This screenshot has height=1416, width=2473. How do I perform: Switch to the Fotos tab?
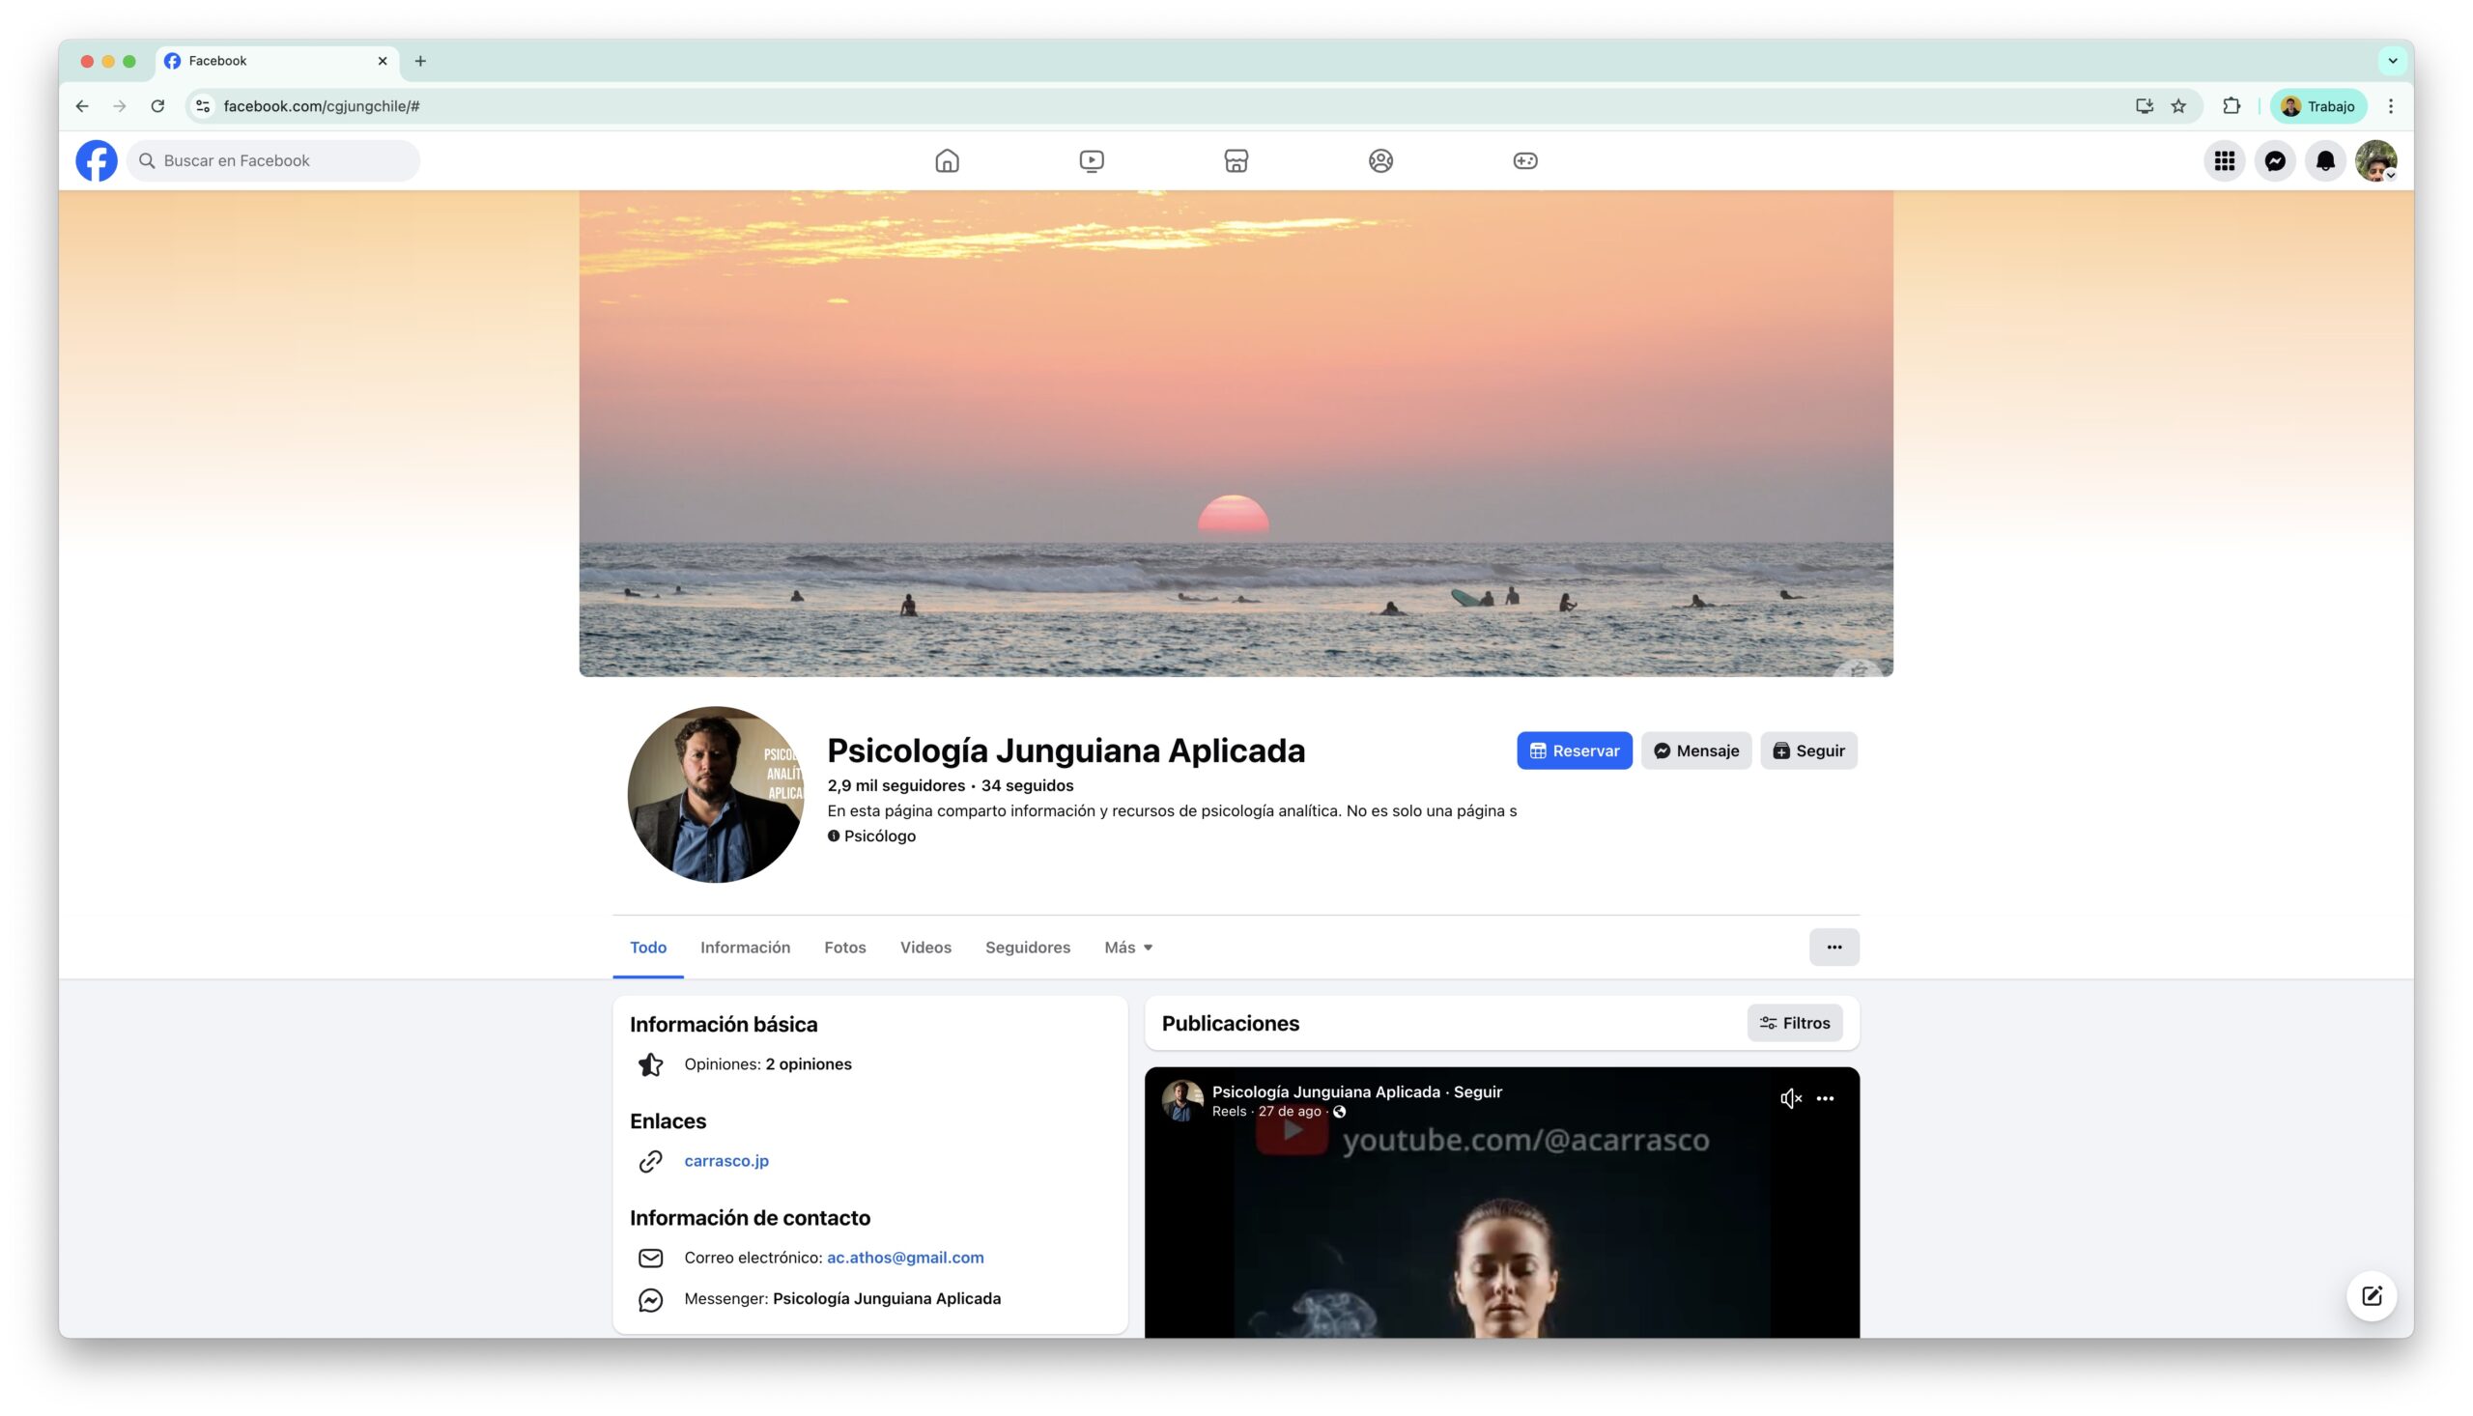pyautogui.click(x=844, y=948)
